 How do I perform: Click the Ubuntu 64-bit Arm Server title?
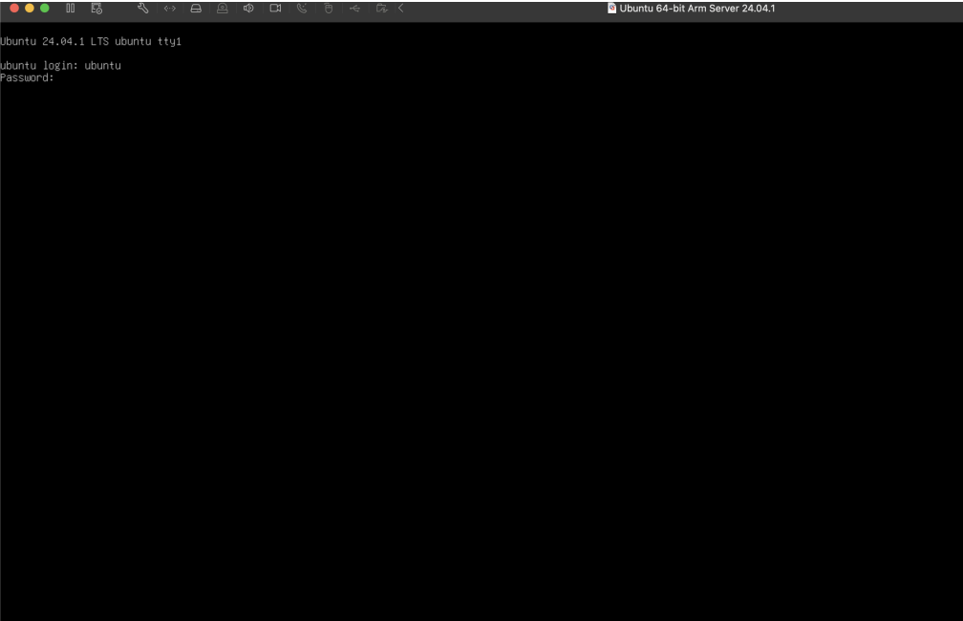700,10
